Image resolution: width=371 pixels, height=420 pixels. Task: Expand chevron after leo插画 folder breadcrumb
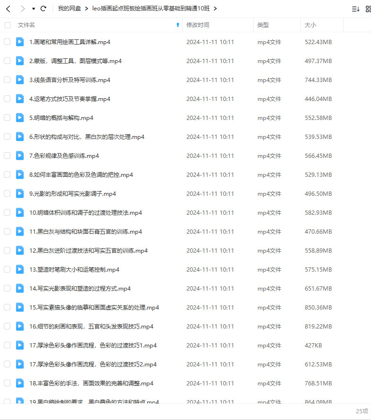(215, 9)
